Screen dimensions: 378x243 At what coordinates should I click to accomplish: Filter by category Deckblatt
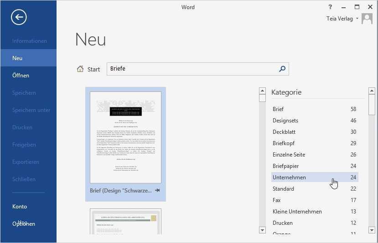[315, 132]
